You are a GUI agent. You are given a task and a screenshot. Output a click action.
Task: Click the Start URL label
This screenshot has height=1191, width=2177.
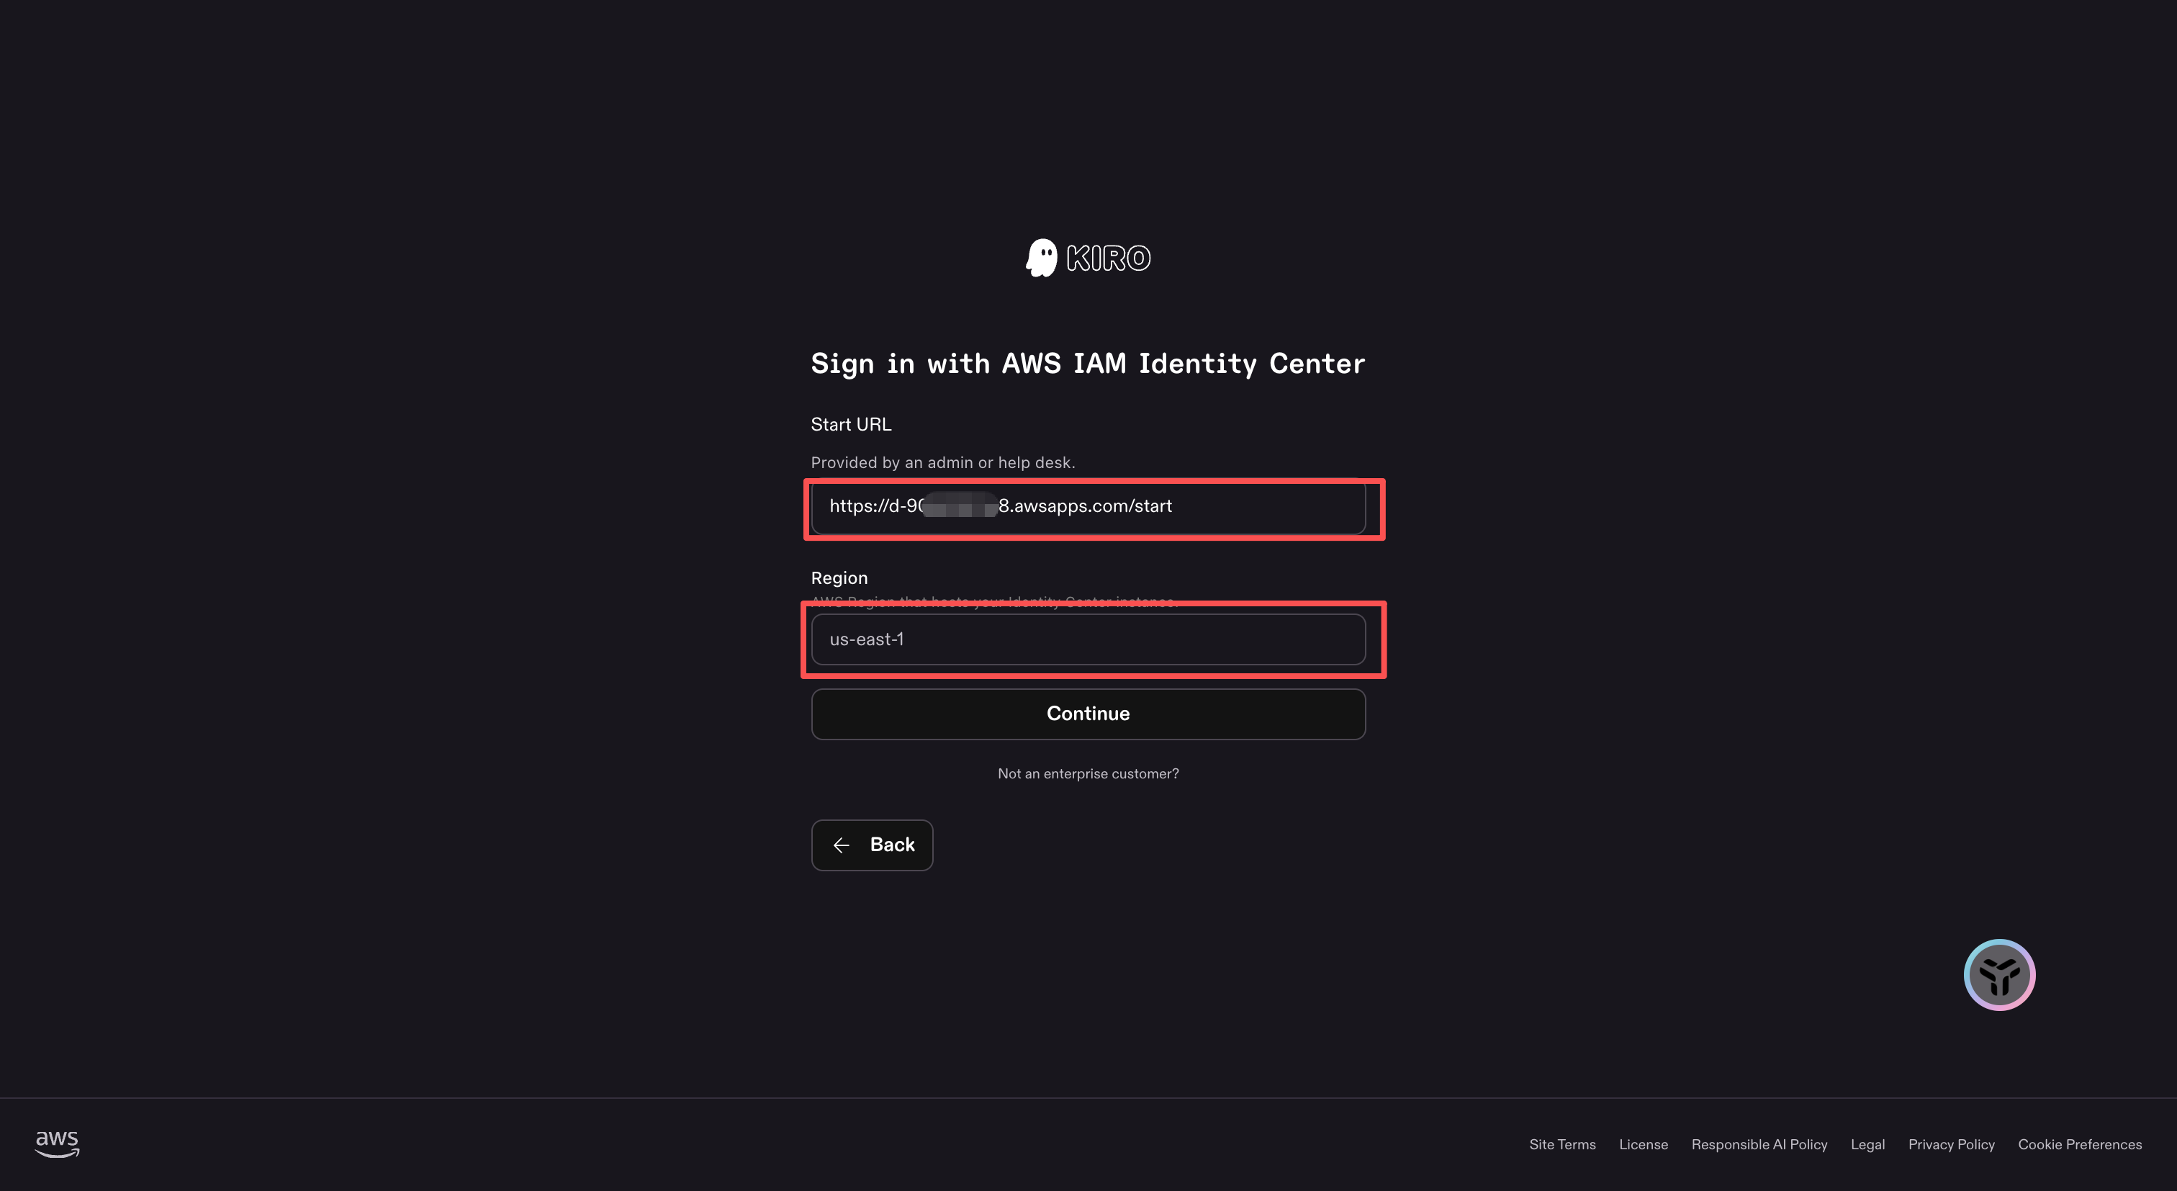pos(851,424)
